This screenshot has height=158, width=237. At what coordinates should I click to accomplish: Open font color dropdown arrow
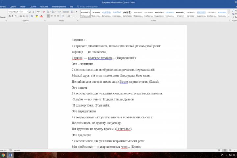[x=44, y=16]
